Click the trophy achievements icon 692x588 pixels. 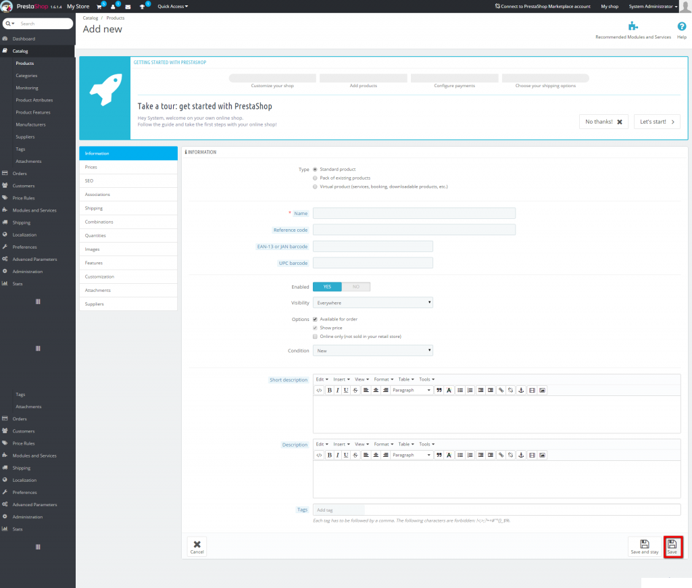(x=142, y=7)
